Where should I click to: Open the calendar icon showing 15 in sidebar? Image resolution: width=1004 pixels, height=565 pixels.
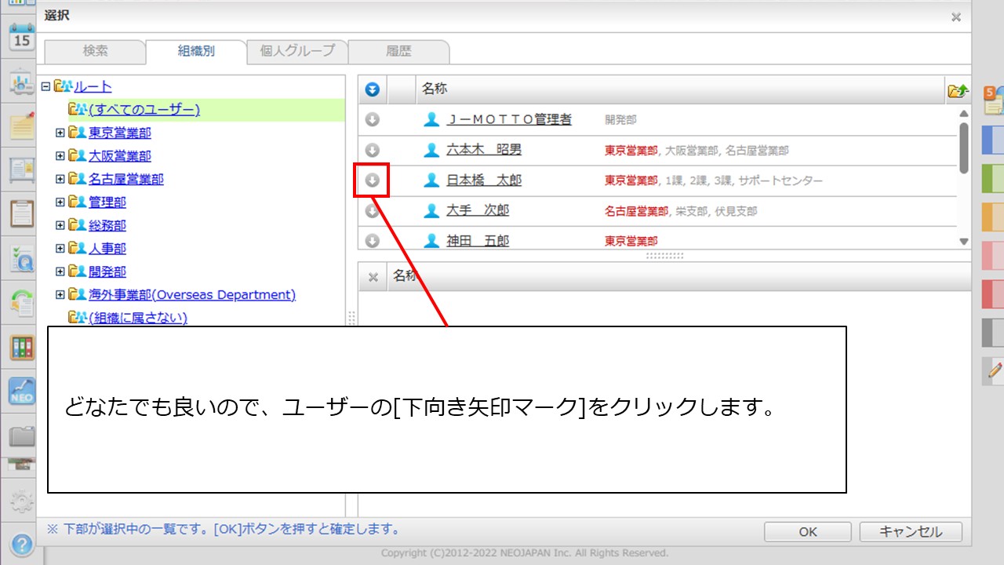[21, 38]
